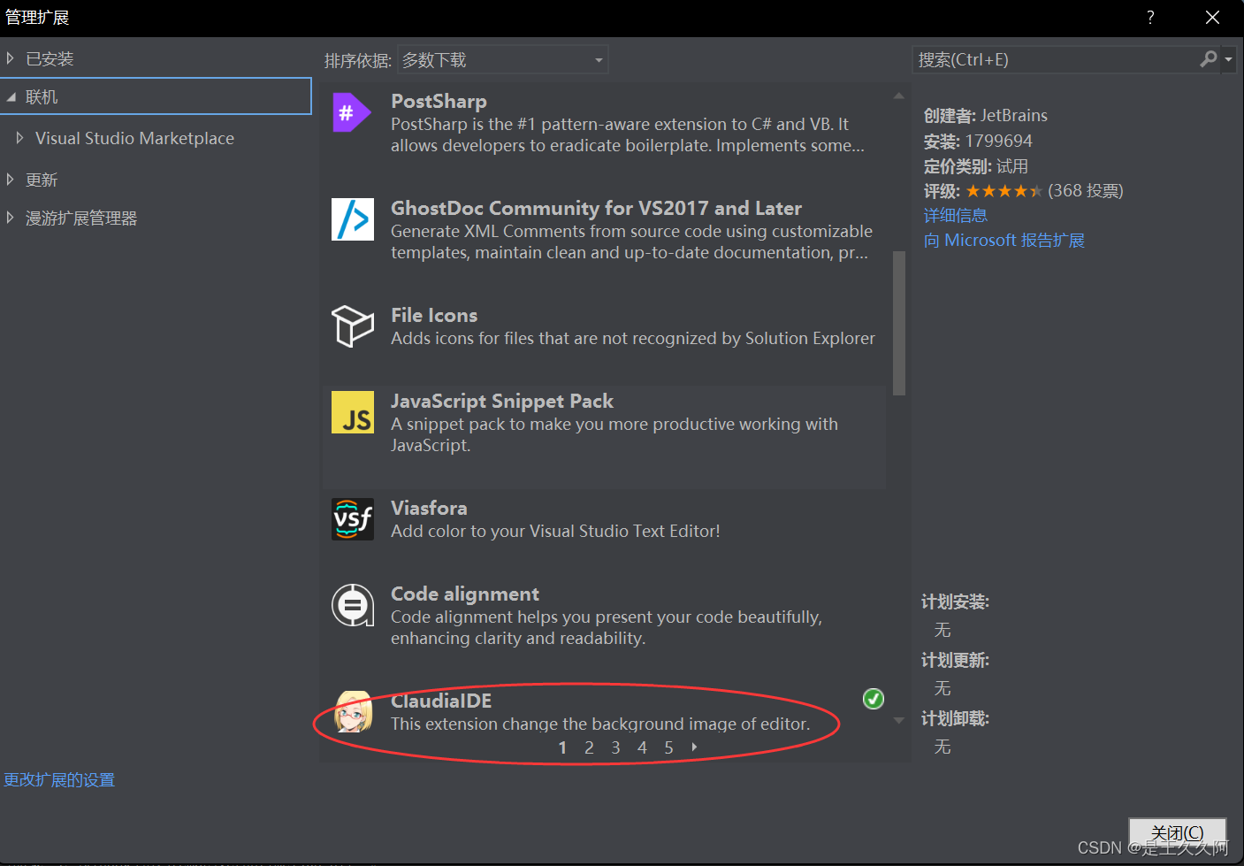Select the 已安装 category label

[50, 59]
